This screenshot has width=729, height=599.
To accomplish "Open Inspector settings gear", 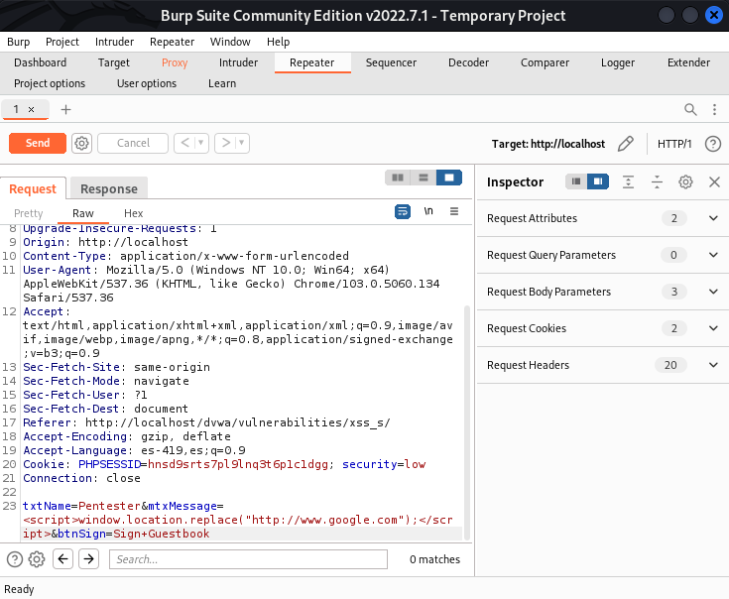I will [x=685, y=181].
